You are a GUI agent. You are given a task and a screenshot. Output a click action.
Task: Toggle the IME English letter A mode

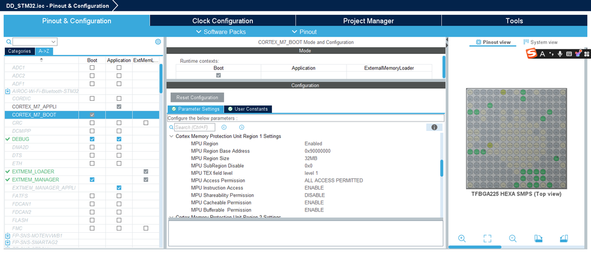click(542, 55)
